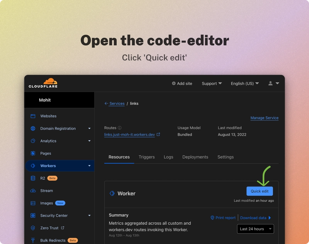
Task: Switch to the Logs tab
Action: click(x=168, y=157)
